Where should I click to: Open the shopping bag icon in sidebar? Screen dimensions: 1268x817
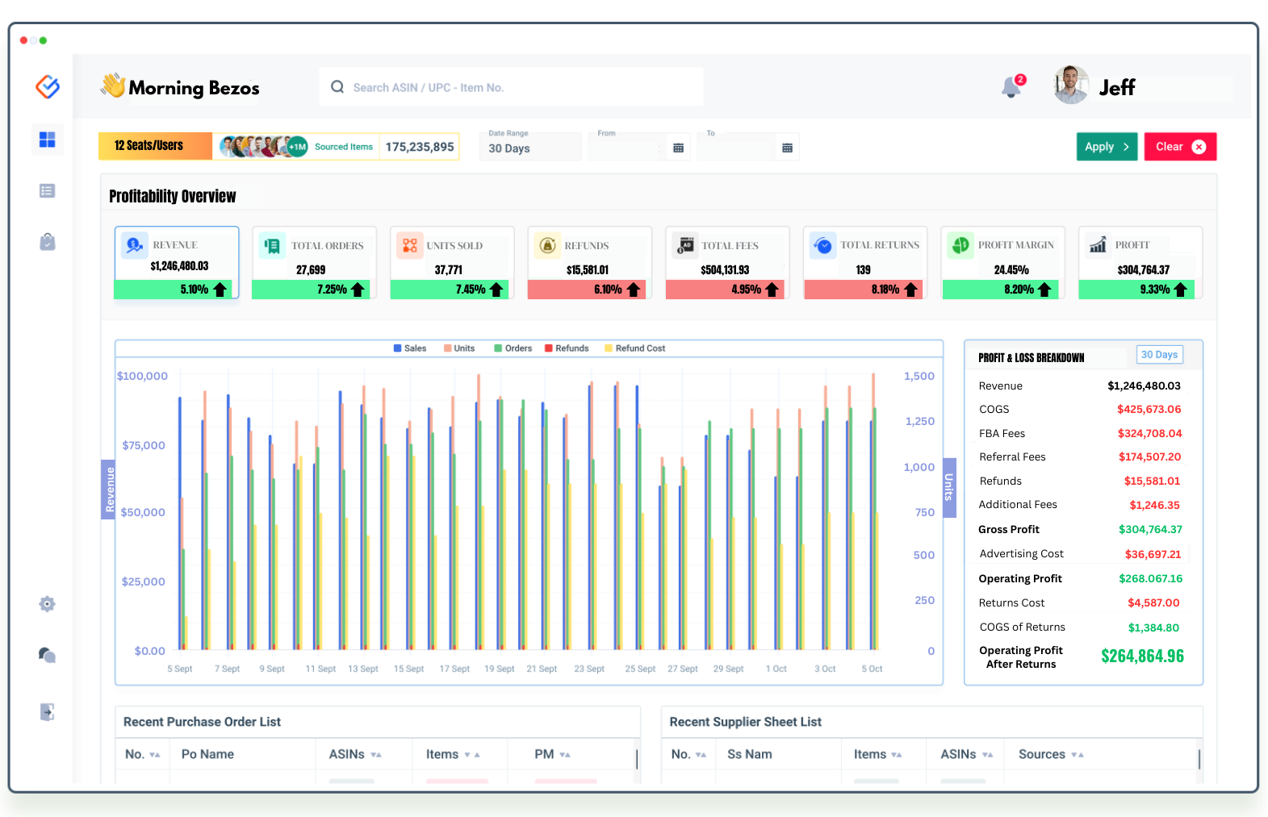pos(48,242)
